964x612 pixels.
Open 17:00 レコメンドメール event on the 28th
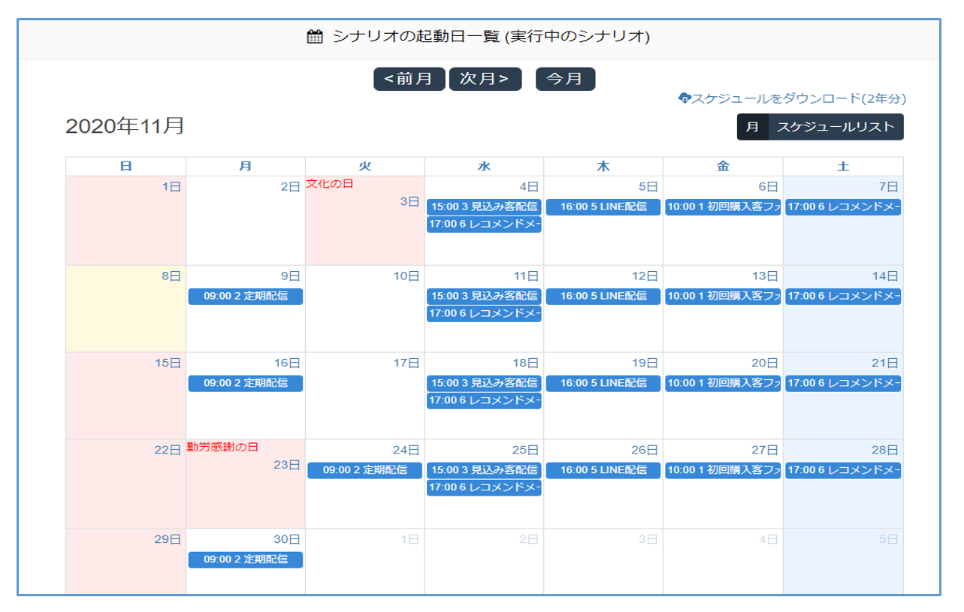pos(843,471)
